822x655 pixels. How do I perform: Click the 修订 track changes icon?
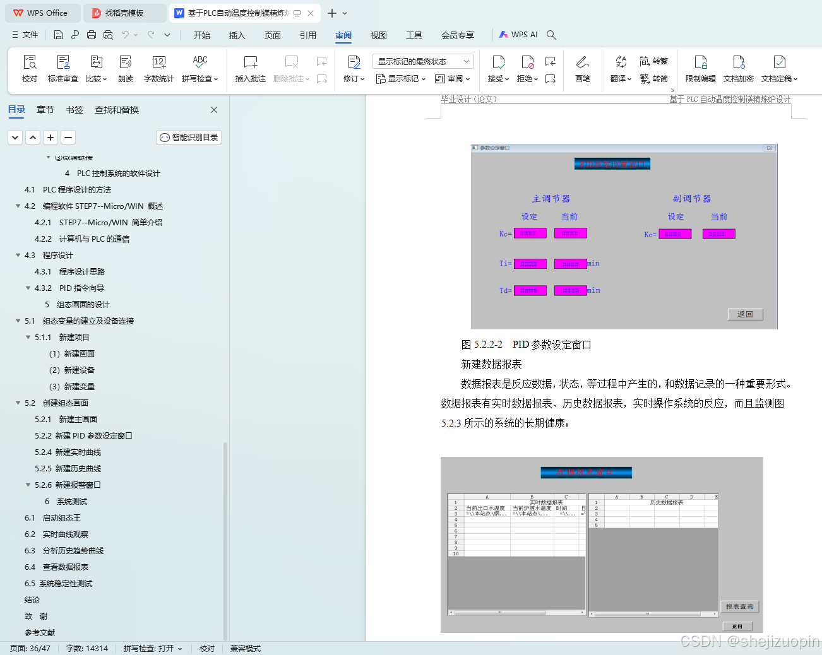[x=354, y=62]
